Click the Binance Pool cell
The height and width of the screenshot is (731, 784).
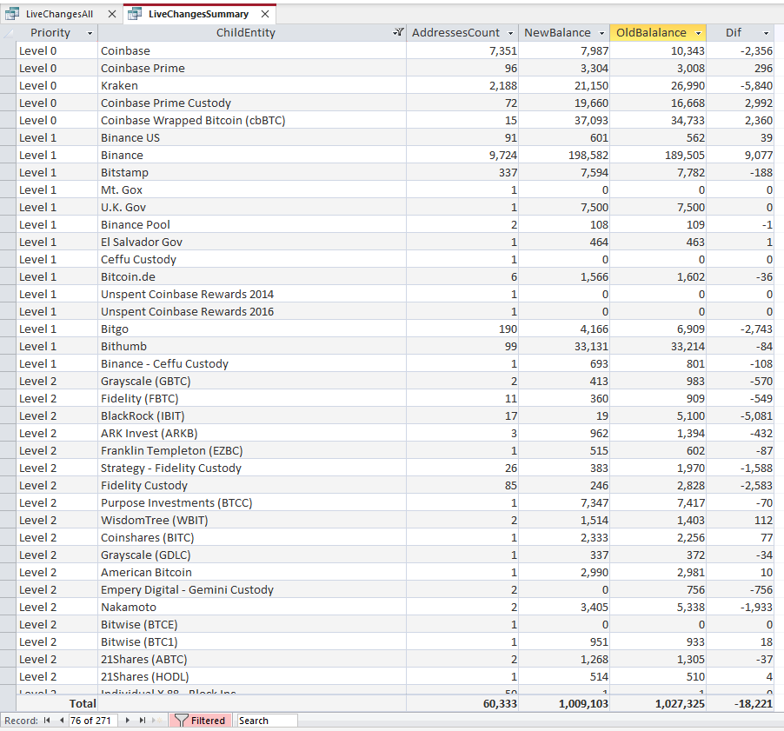[x=252, y=224]
